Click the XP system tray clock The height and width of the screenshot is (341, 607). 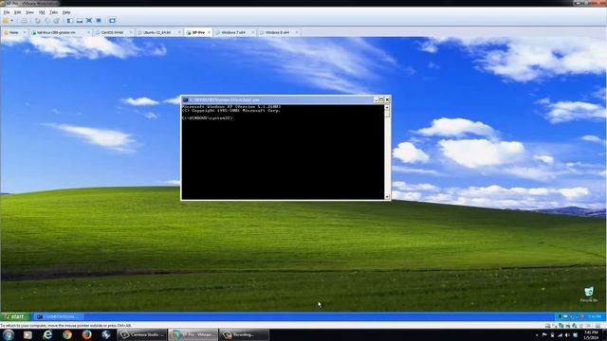(595, 316)
